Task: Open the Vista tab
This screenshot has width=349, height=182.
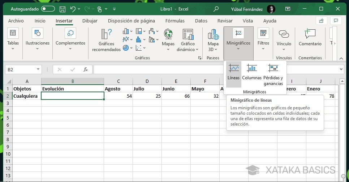Action: click(x=248, y=21)
